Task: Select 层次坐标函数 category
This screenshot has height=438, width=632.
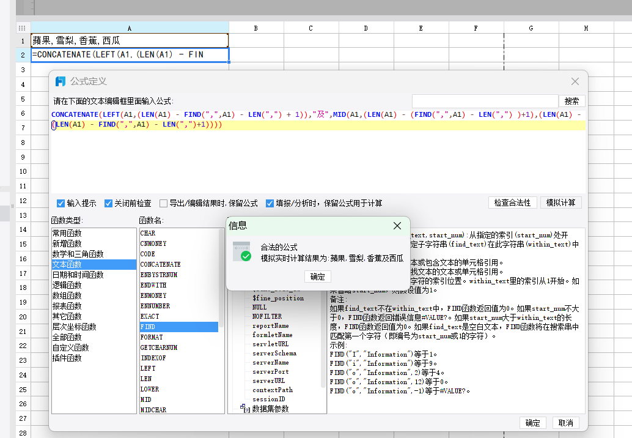Action: coord(94,327)
